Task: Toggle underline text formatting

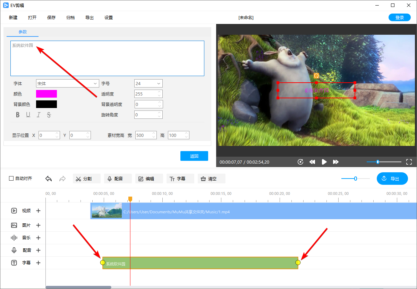Action: tap(28, 115)
